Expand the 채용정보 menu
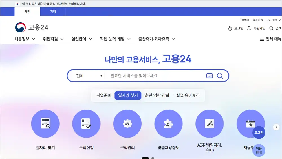 25,39
